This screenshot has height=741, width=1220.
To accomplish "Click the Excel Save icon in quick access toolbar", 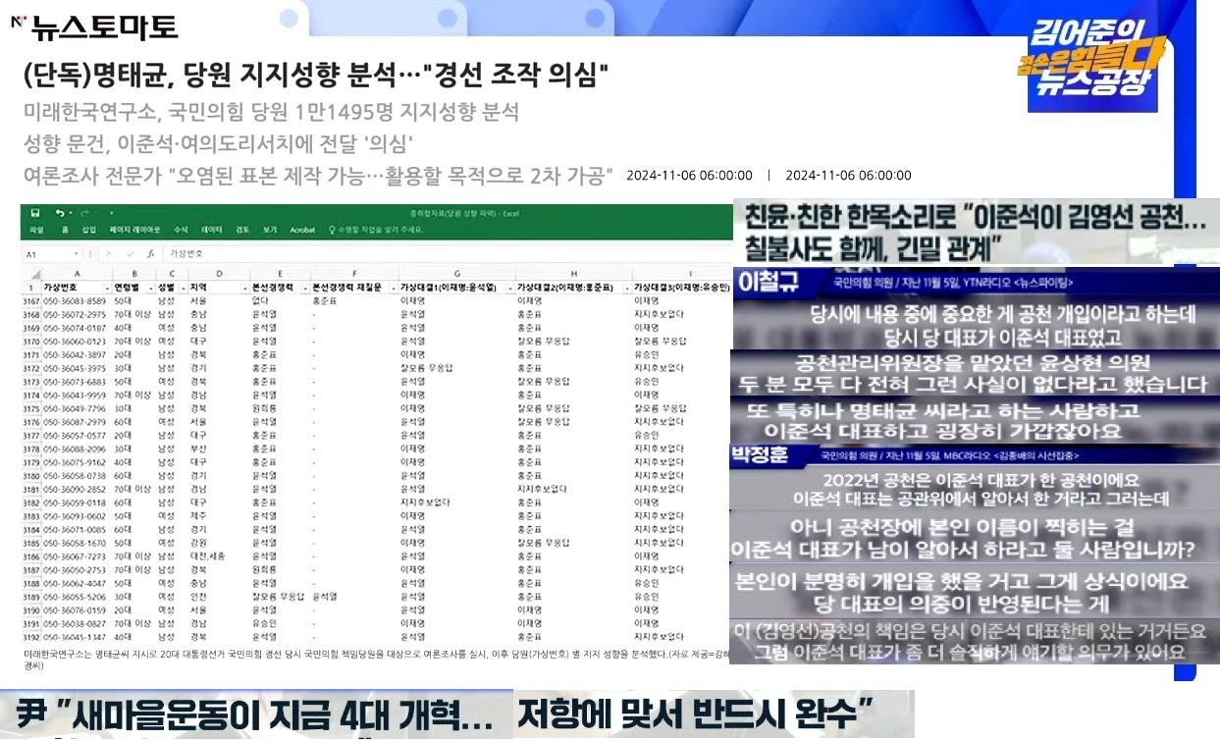I will tap(35, 213).
